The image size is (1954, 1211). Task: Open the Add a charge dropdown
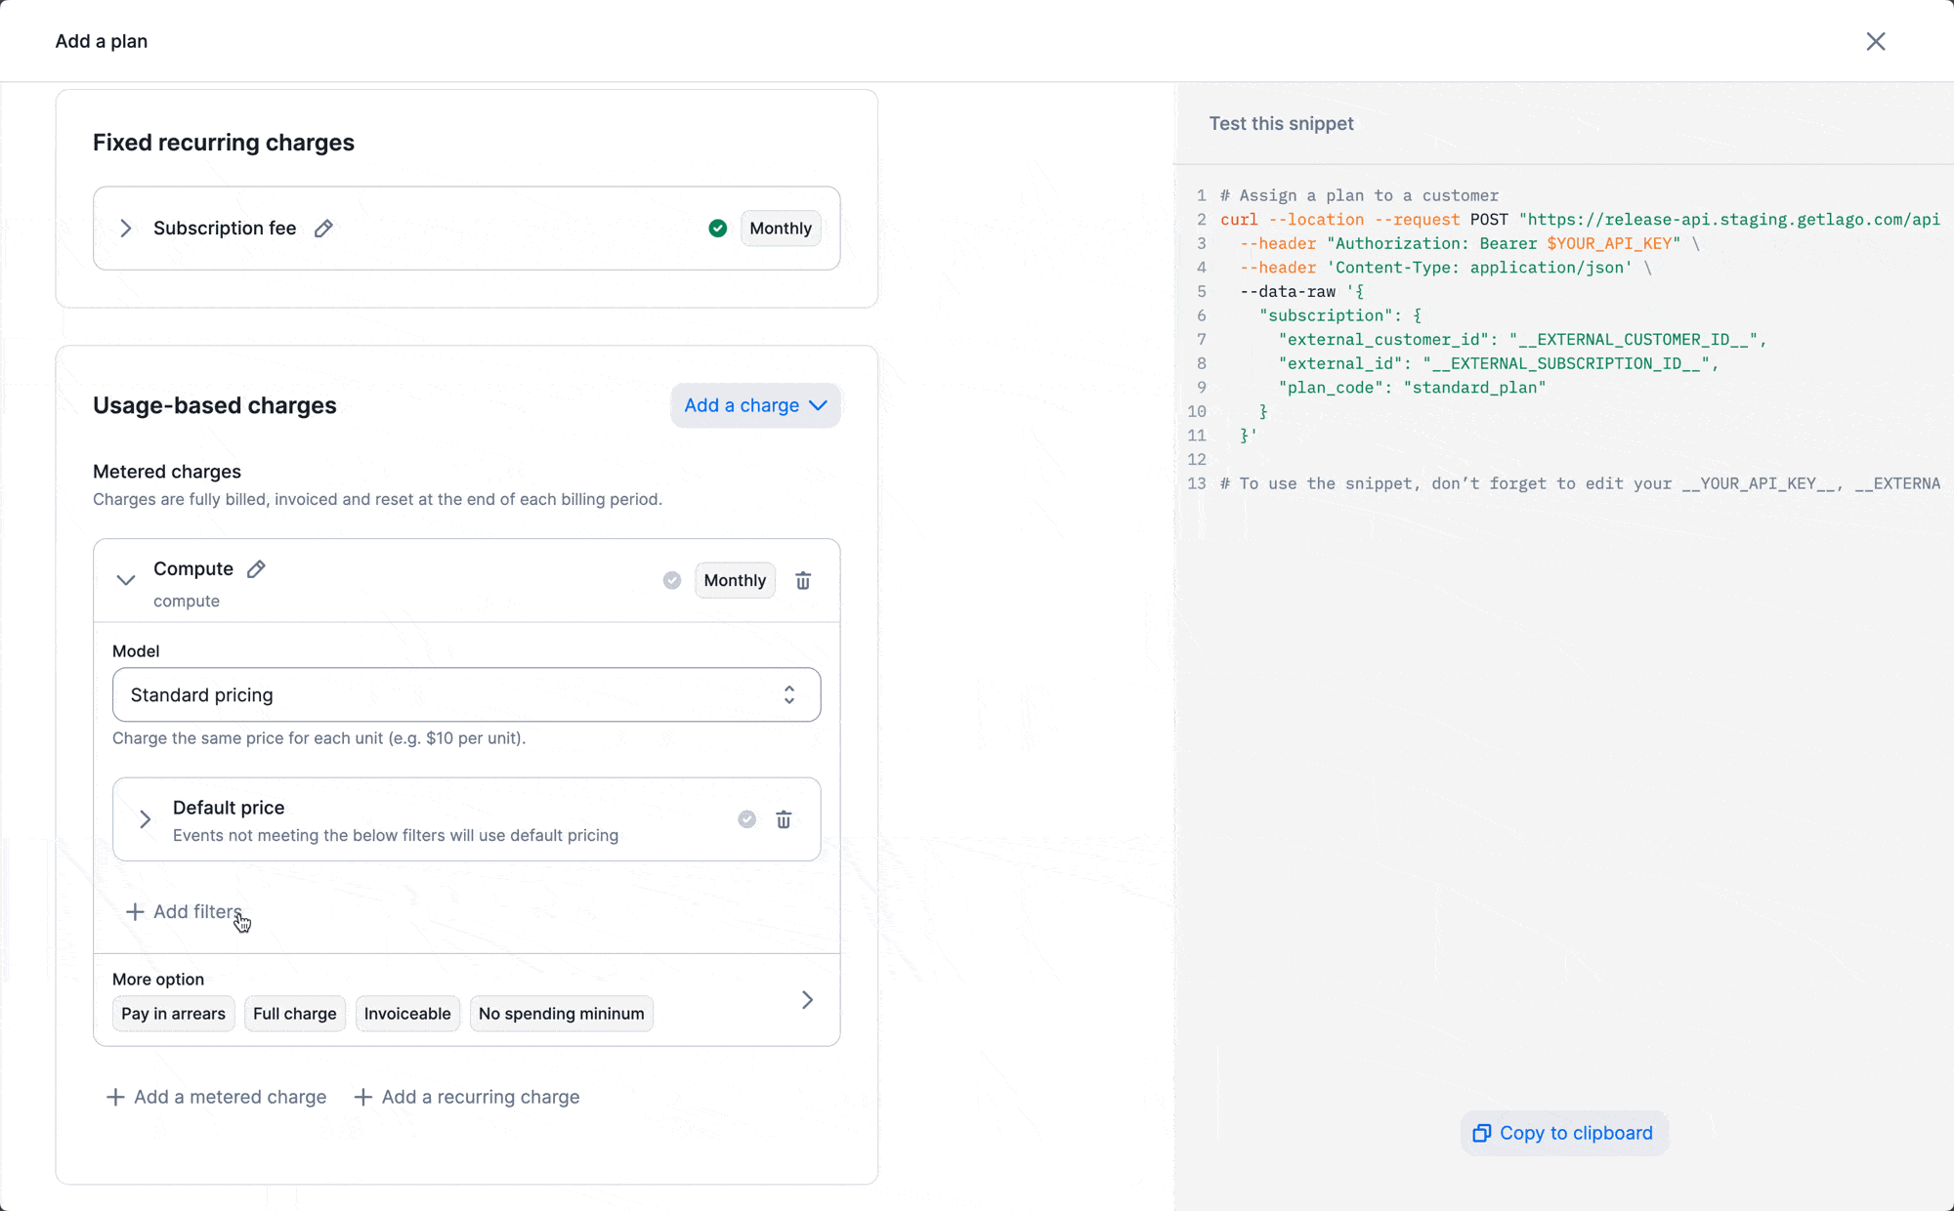point(755,405)
